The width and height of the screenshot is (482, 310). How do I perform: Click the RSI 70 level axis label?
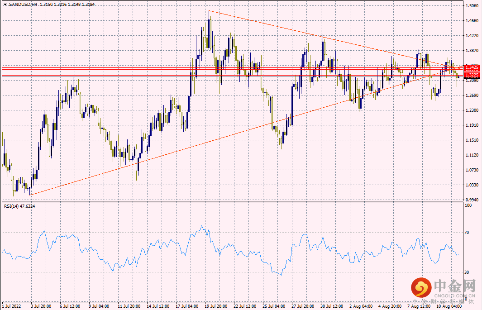coord(468,233)
